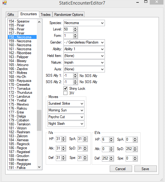This screenshot has width=165, height=182.
Task: Open the Gender dropdown
Action: [84, 42]
